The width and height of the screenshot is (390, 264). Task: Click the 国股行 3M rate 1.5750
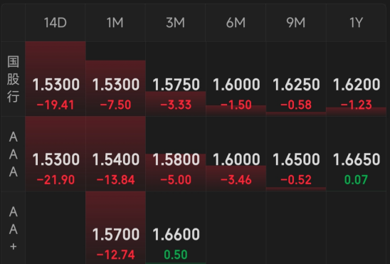(176, 85)
